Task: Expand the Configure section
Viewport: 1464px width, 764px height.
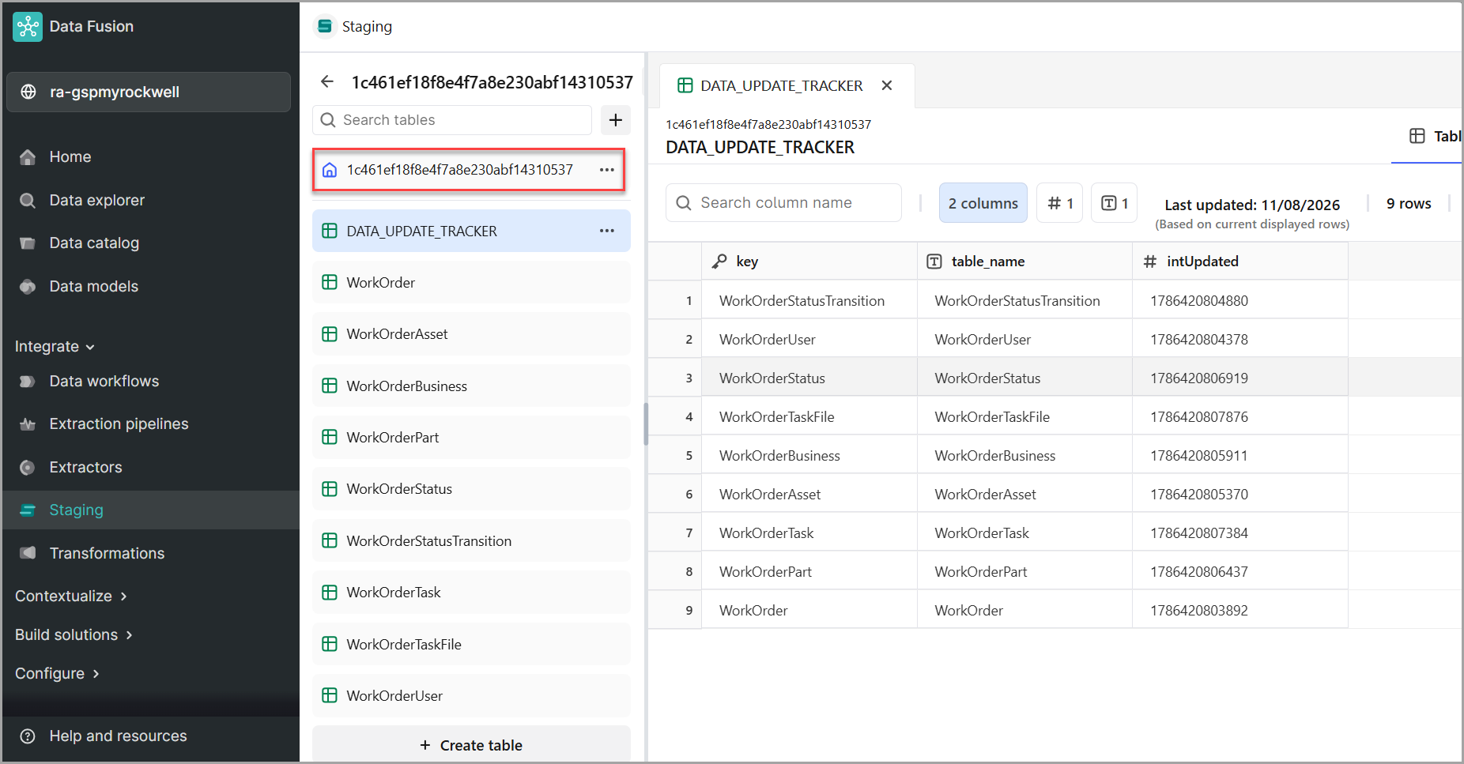Action: coord(58,674)
